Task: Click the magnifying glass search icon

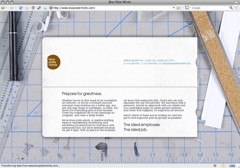Action: click(x=231, y=8)
